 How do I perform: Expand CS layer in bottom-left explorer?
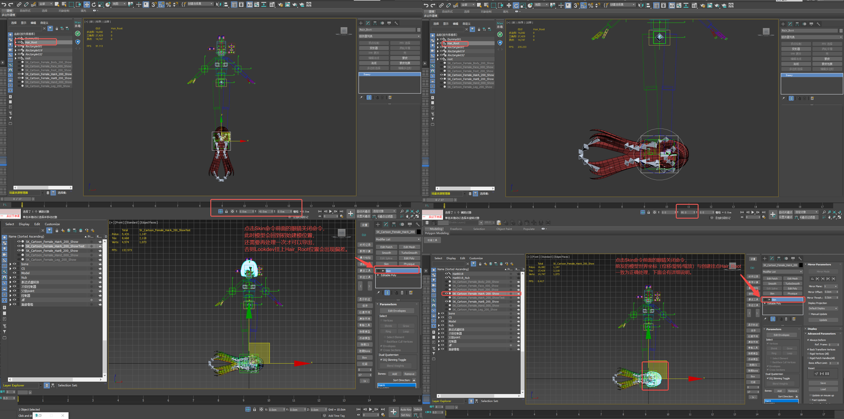tap(10, 268)
